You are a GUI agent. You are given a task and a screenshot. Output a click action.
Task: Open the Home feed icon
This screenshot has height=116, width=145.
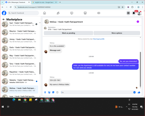pyautogui.click(x=44, y=13)
